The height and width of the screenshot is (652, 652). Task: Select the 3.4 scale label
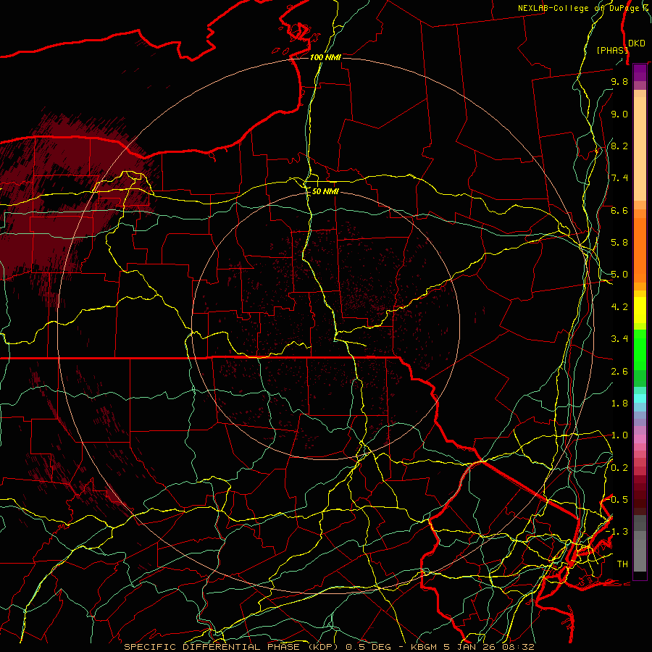pyautogui.click(x=619, y=339)
